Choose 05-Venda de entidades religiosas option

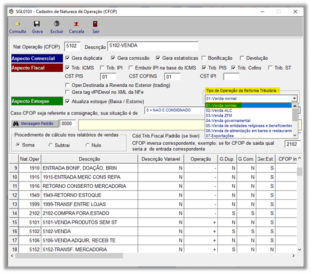(x=248, y=126)
